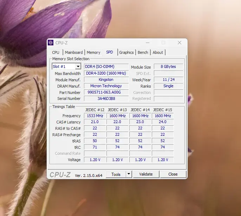
Task: Click the DDR4 (SO-DIMM) memory type field
Action: click(x=106, y=66)
